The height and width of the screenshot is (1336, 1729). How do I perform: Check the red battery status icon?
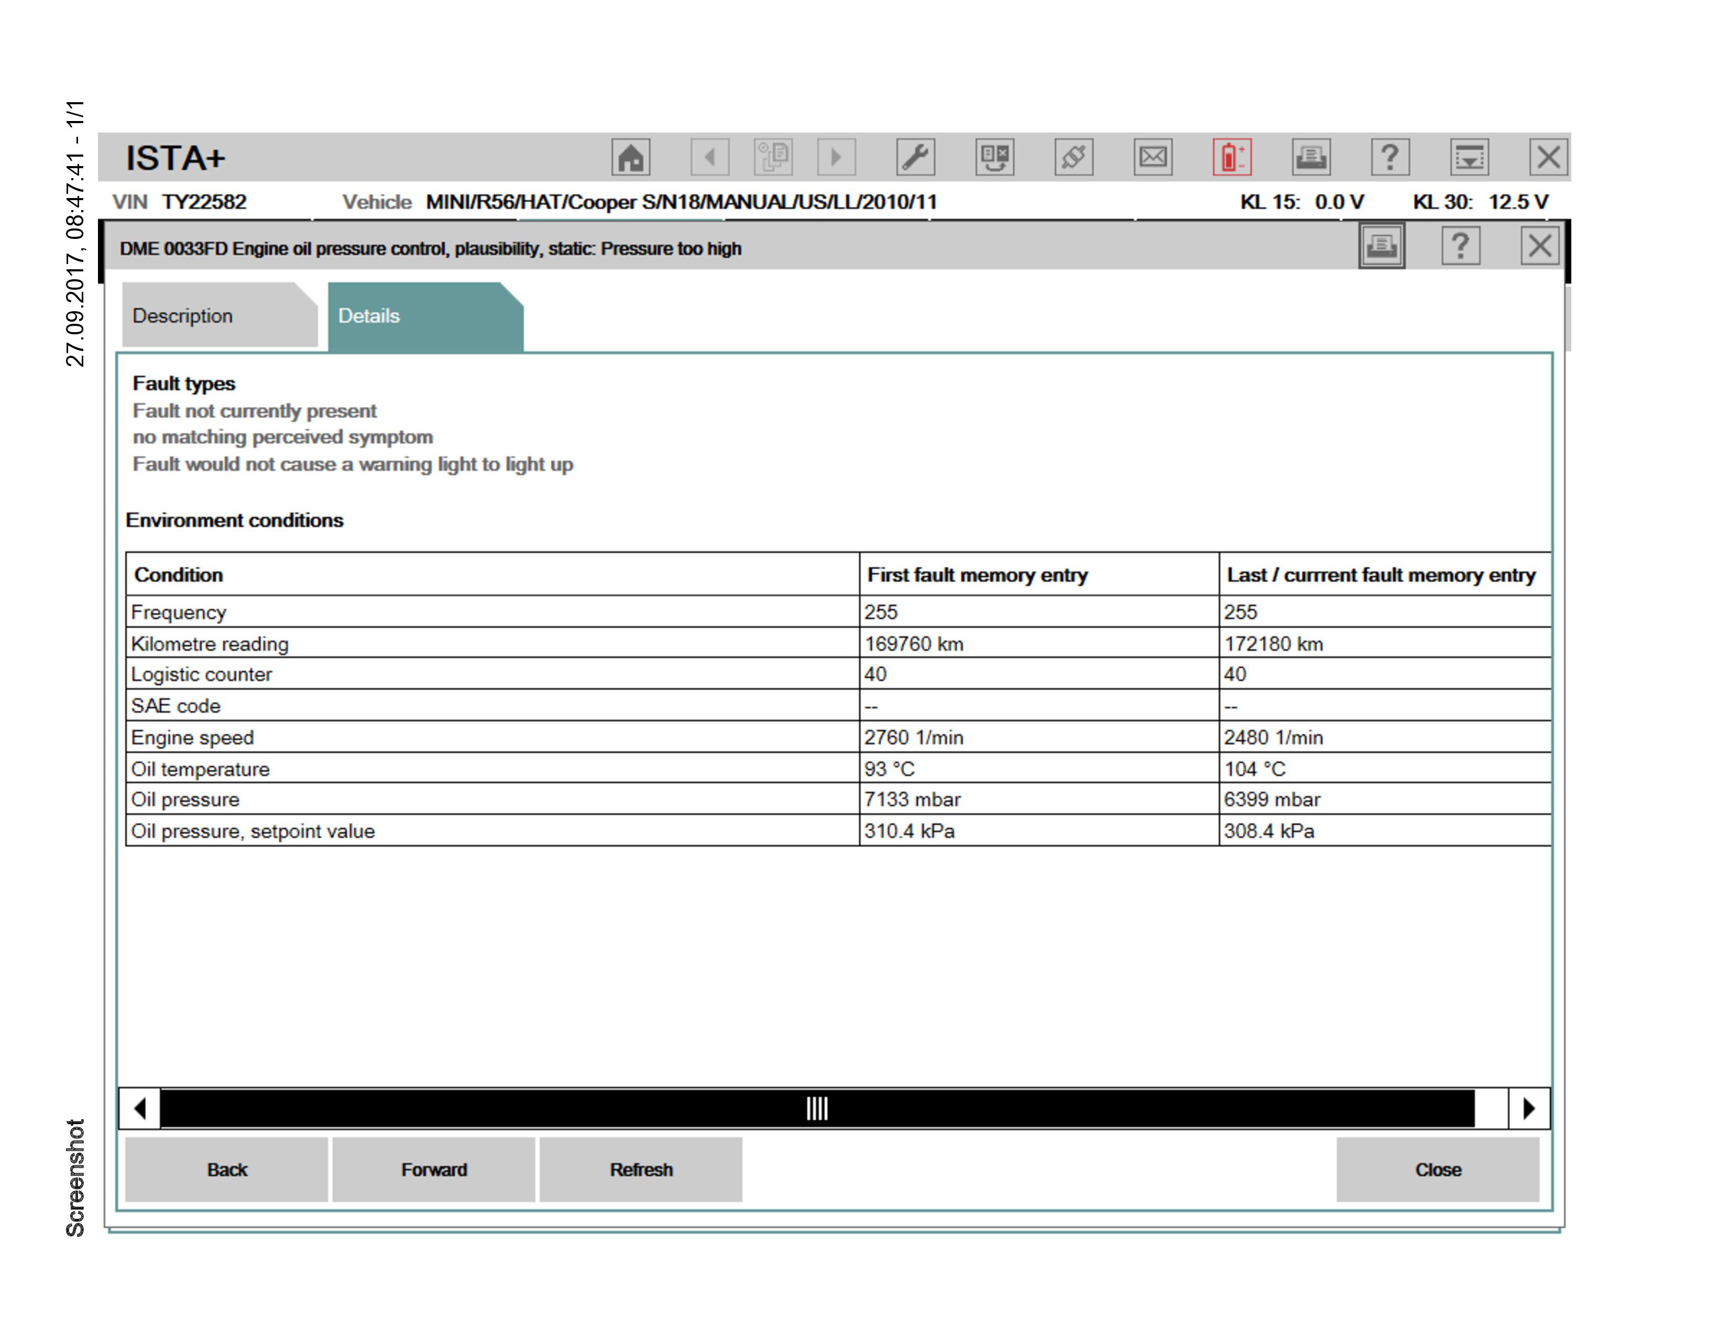(1232, 157)
